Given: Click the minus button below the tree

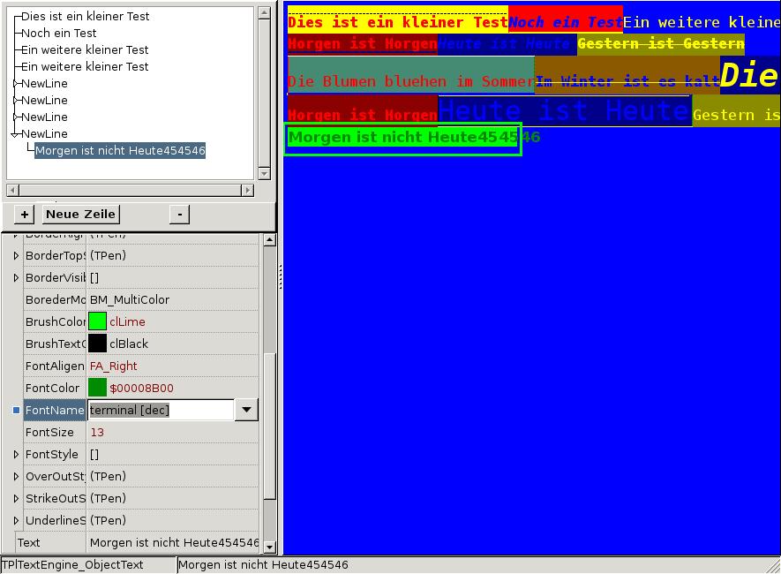Looking at the screenshot, I should coord(179,215).
